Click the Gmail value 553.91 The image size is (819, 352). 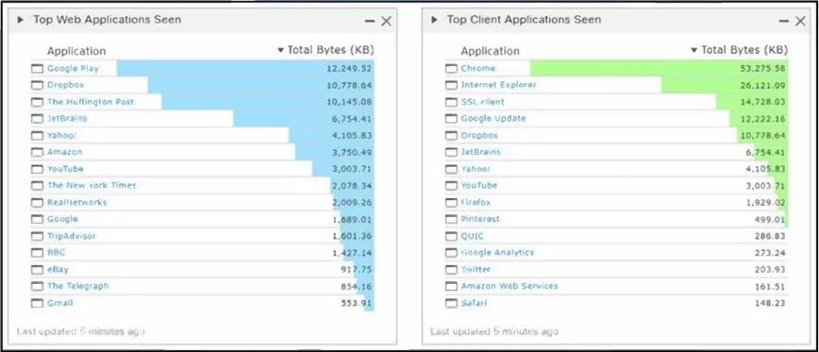(357, 303)
